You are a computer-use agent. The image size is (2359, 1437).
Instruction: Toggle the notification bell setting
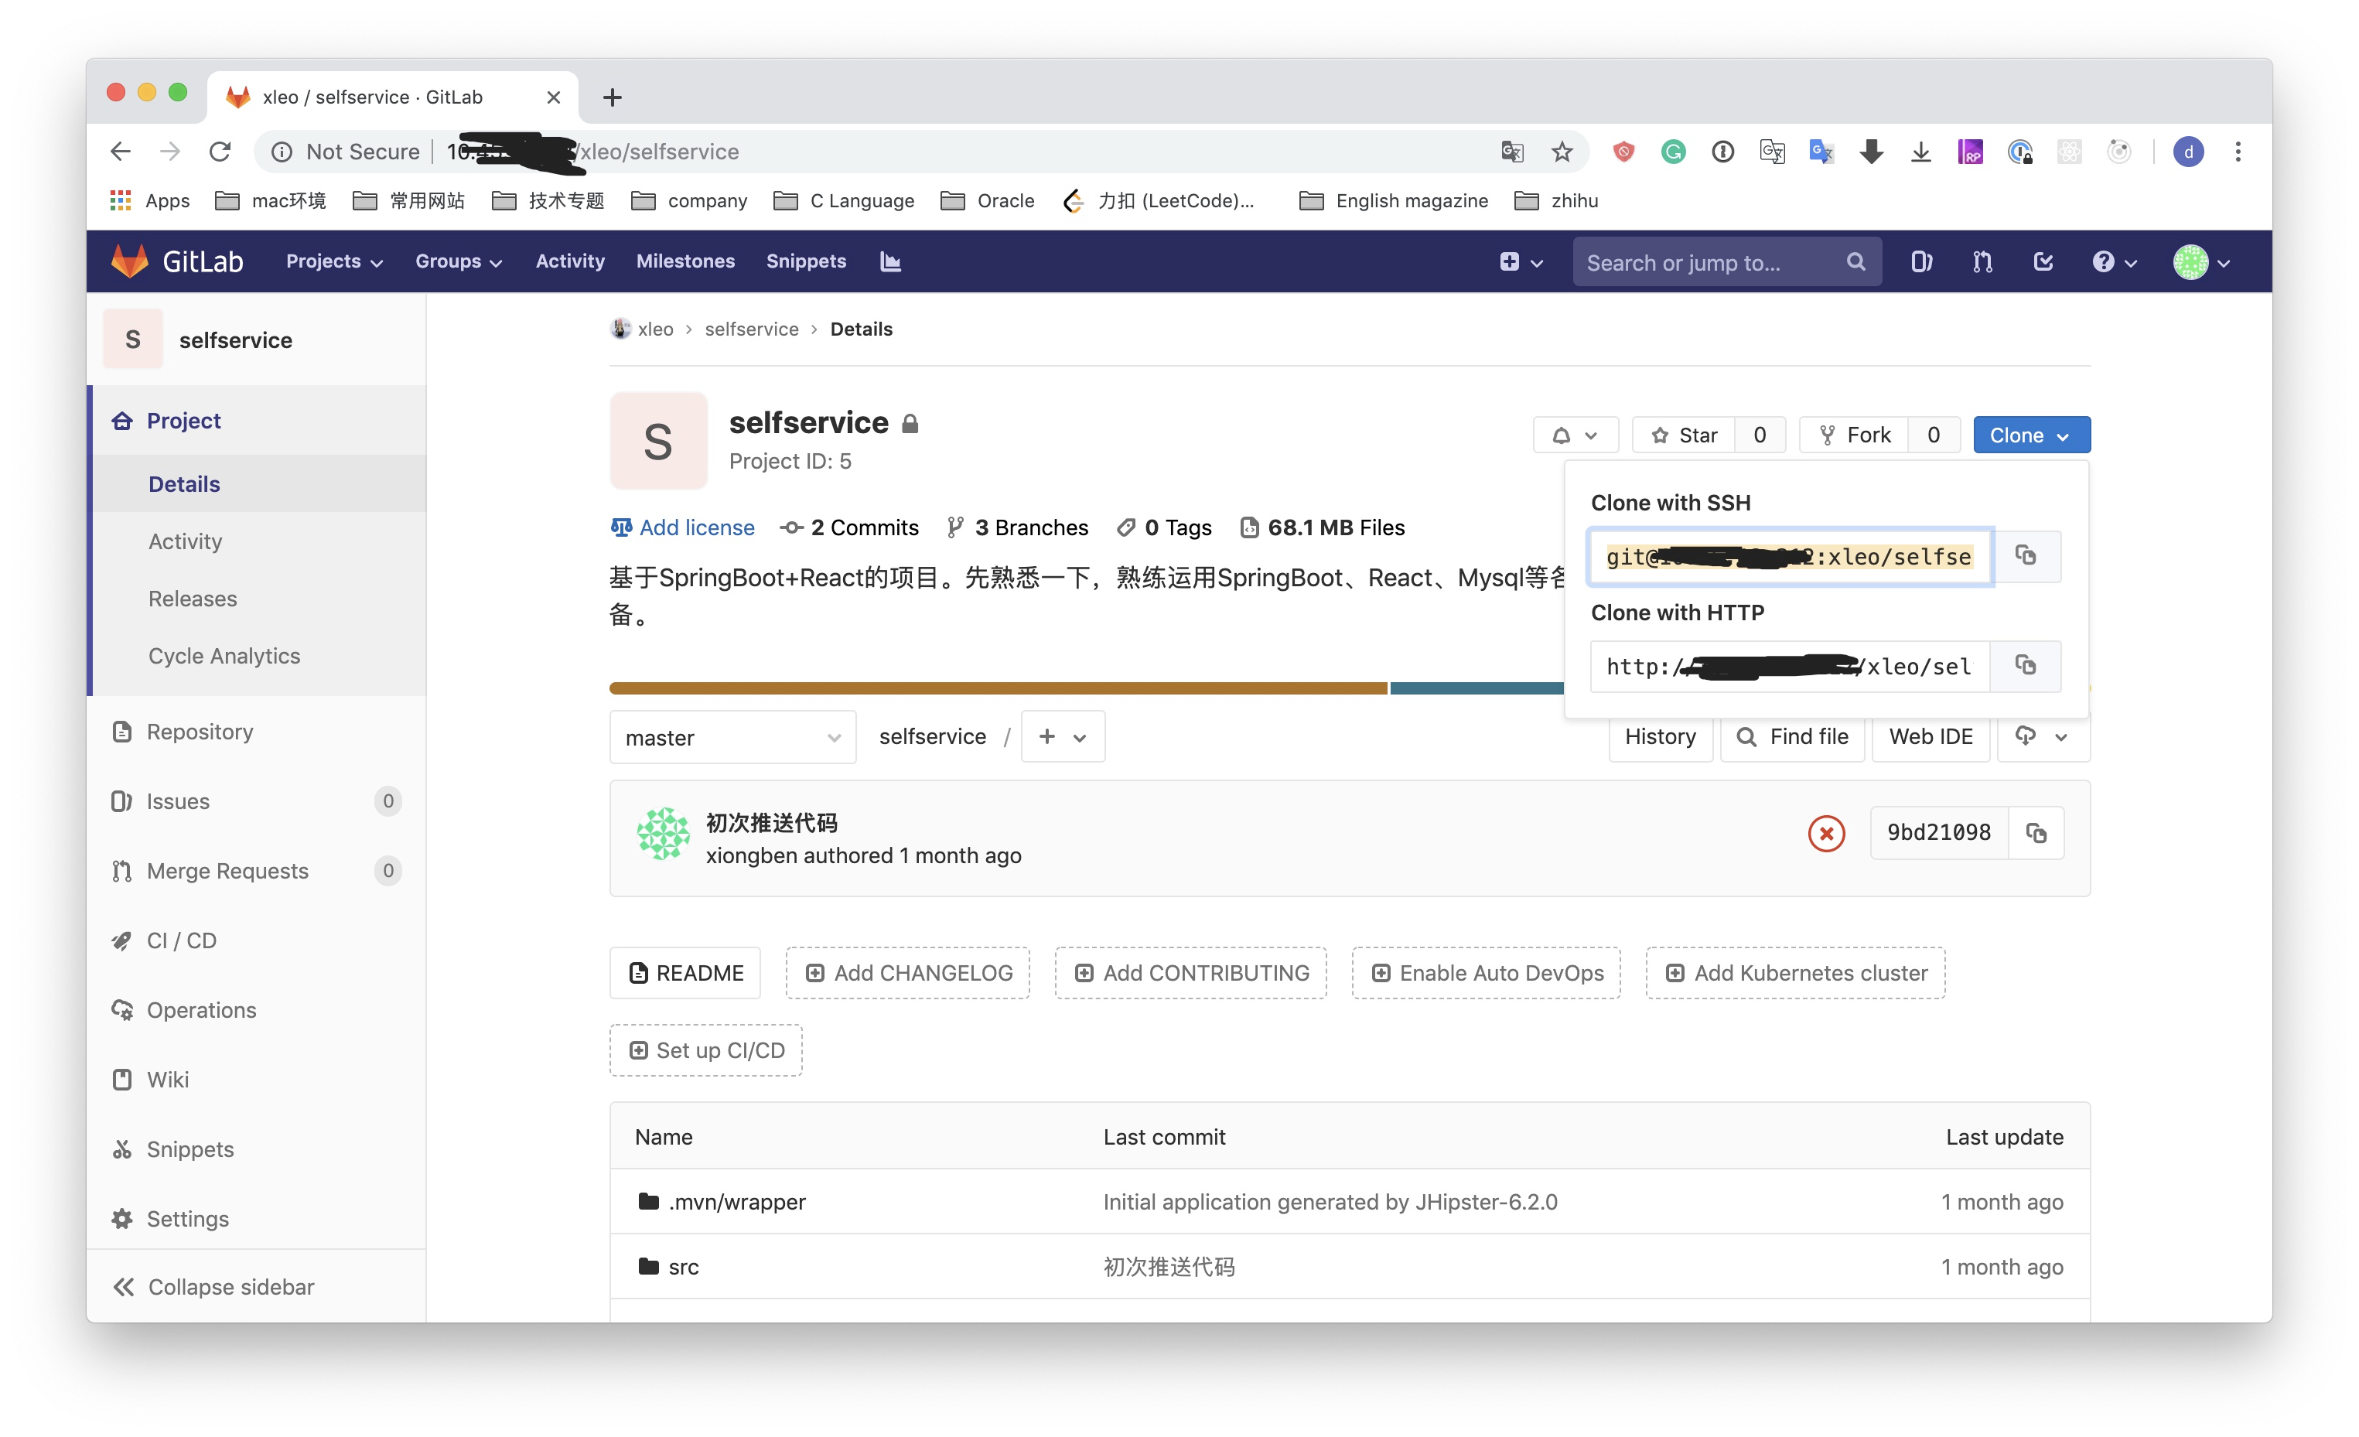click(x=1575, y=434)
